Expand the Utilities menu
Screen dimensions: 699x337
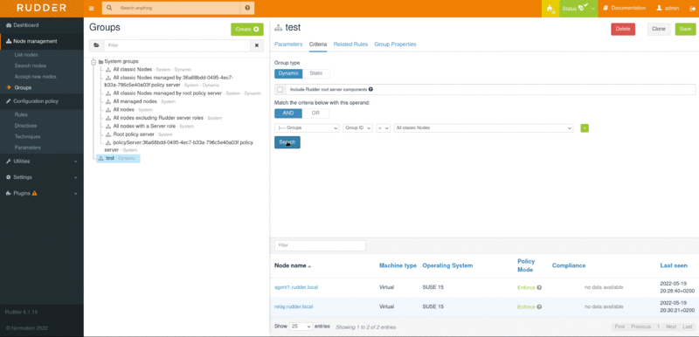coord(41,162)
